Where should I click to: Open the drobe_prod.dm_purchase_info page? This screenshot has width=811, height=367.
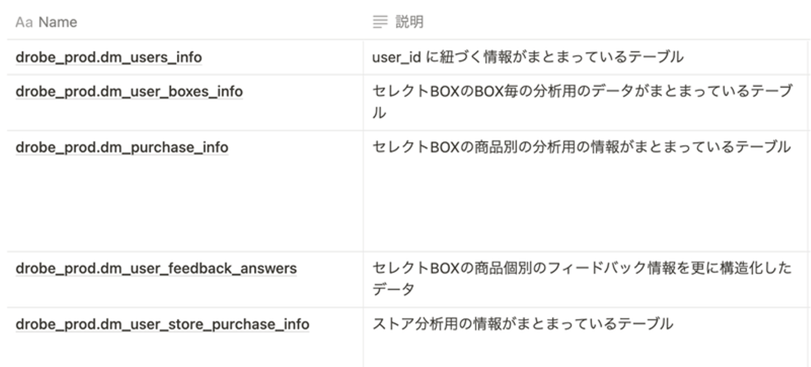tap(122, 148)
